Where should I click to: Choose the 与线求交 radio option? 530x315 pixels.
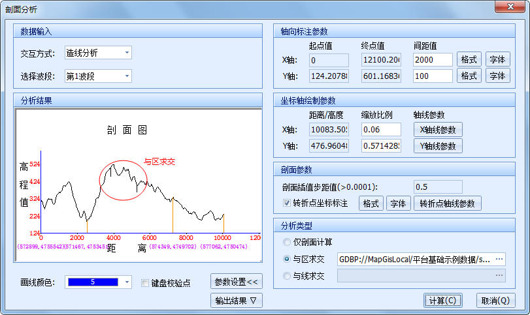point(288,276)
